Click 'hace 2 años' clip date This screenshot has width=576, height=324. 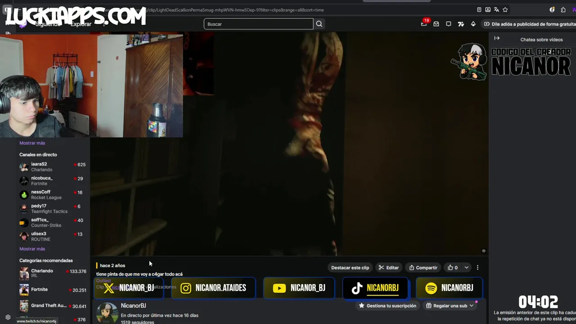pos(112,265)
